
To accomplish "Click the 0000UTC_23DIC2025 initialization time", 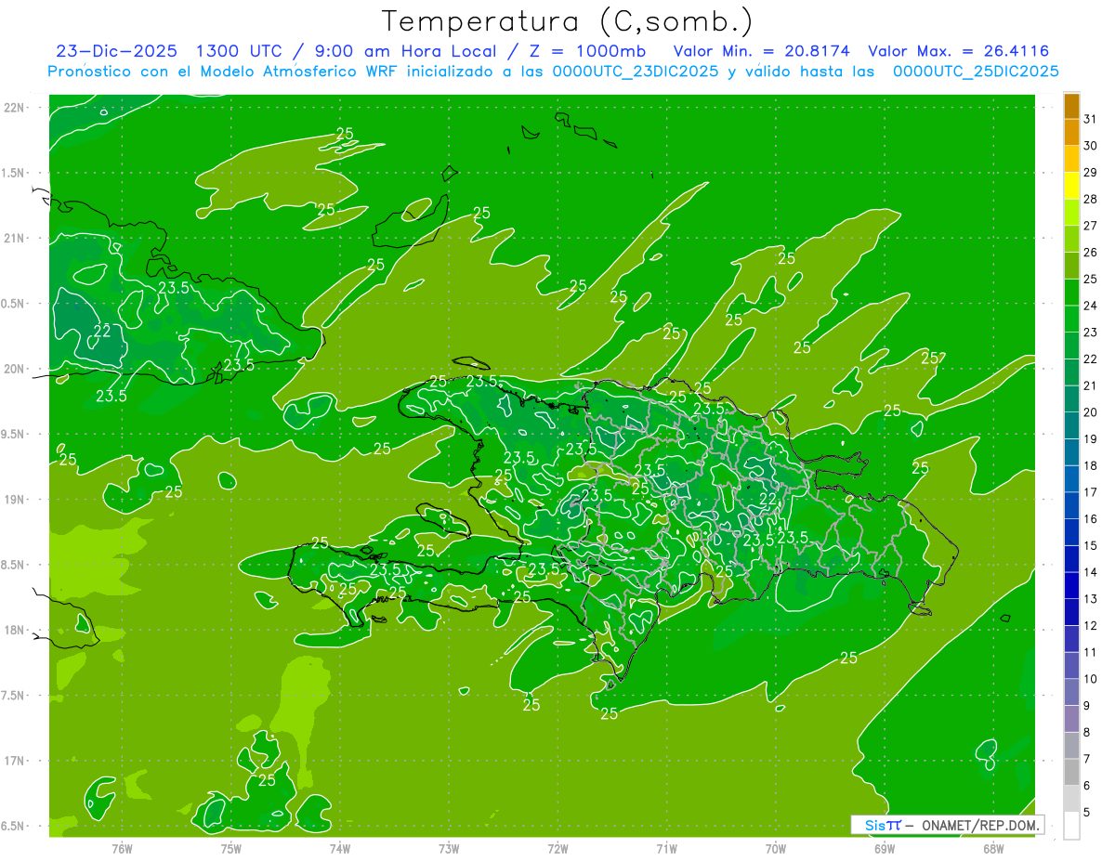I will pos(635,72).
